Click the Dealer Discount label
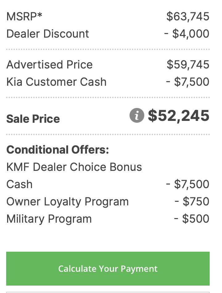 click(x=48, y=34)
